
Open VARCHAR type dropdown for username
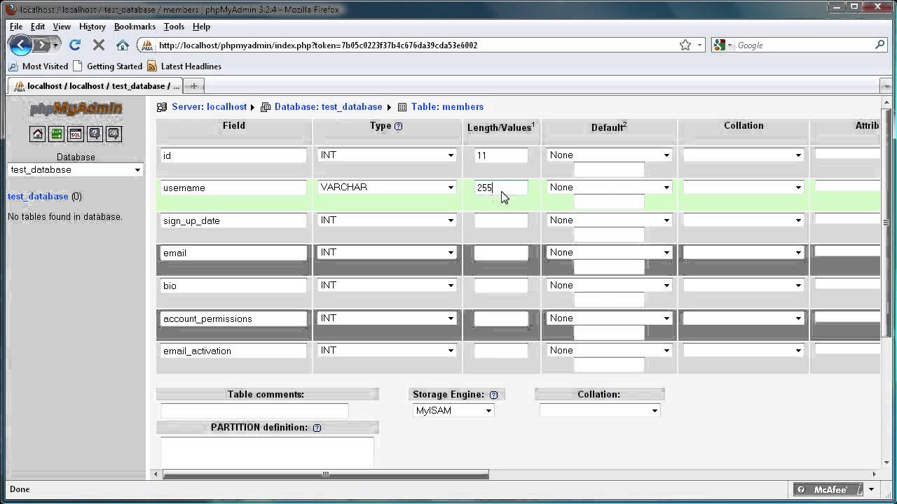(387, 188)
